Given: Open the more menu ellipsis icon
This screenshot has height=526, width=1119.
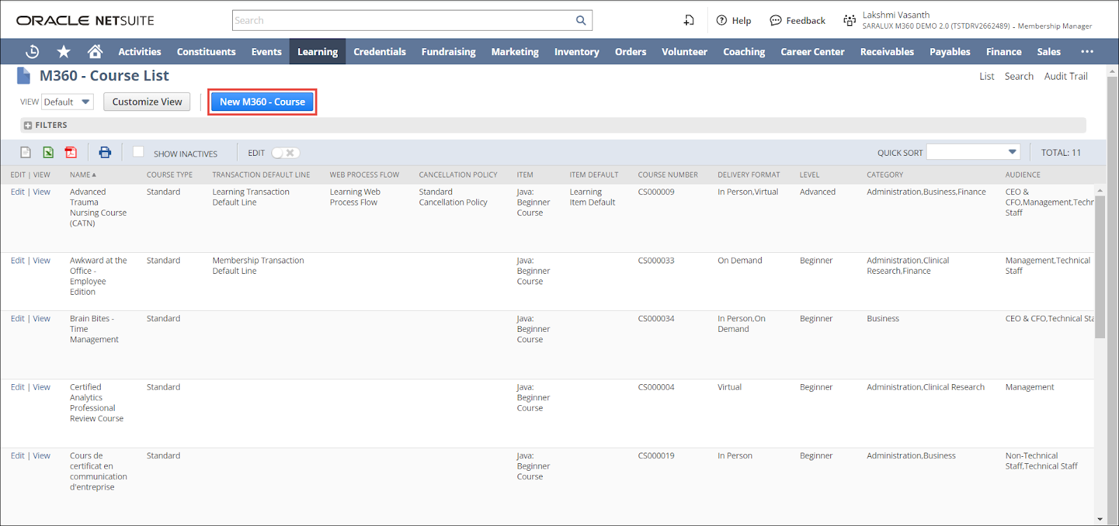Looking at the screenshot, I should (1087, 52).
